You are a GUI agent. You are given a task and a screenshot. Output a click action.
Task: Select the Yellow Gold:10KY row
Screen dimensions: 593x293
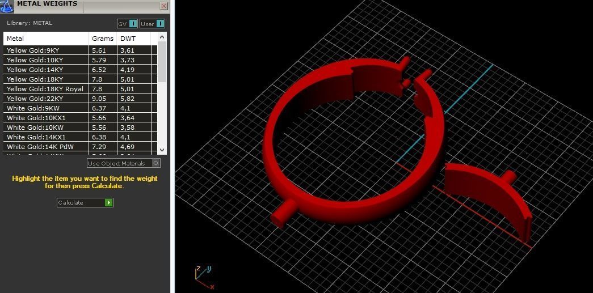[x=80, y=60]
